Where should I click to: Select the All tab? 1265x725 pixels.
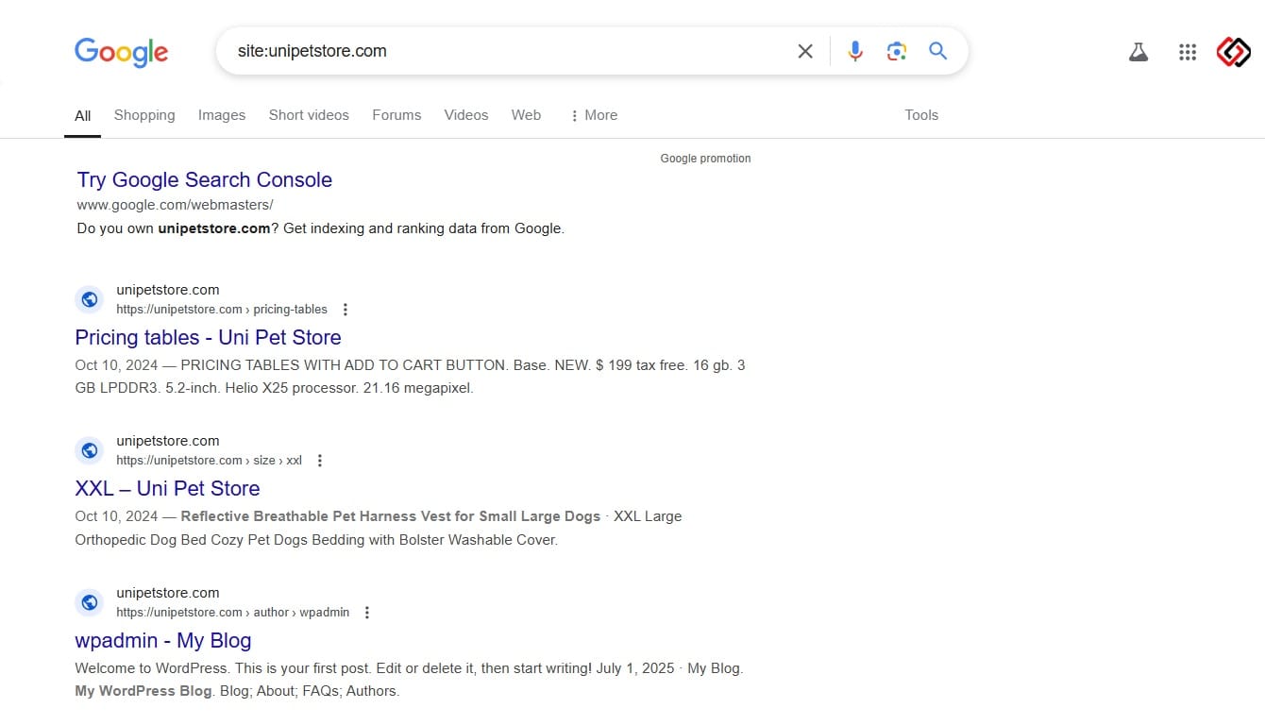[x=83, y=116]
